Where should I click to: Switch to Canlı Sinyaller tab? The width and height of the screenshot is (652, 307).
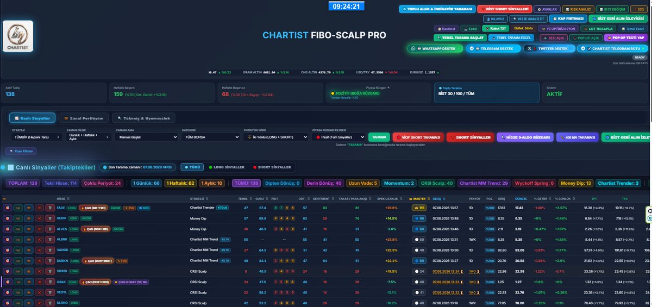click(x=32, y=118)
